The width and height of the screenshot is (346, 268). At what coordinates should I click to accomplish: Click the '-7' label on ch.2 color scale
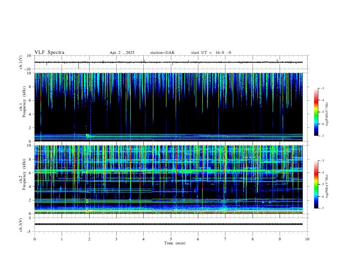pyautogui.click(x=322, y=208)
